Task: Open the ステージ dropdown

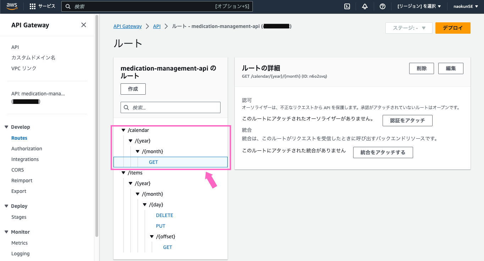Action: (x=409, y=28)
